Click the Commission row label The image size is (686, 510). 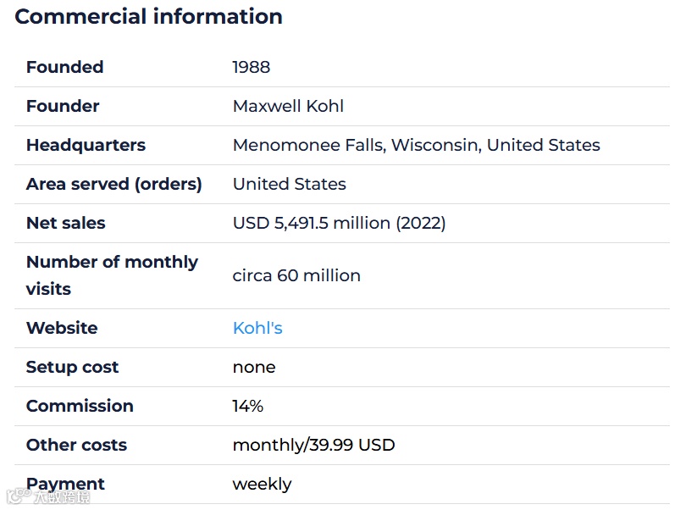[80, 406]
